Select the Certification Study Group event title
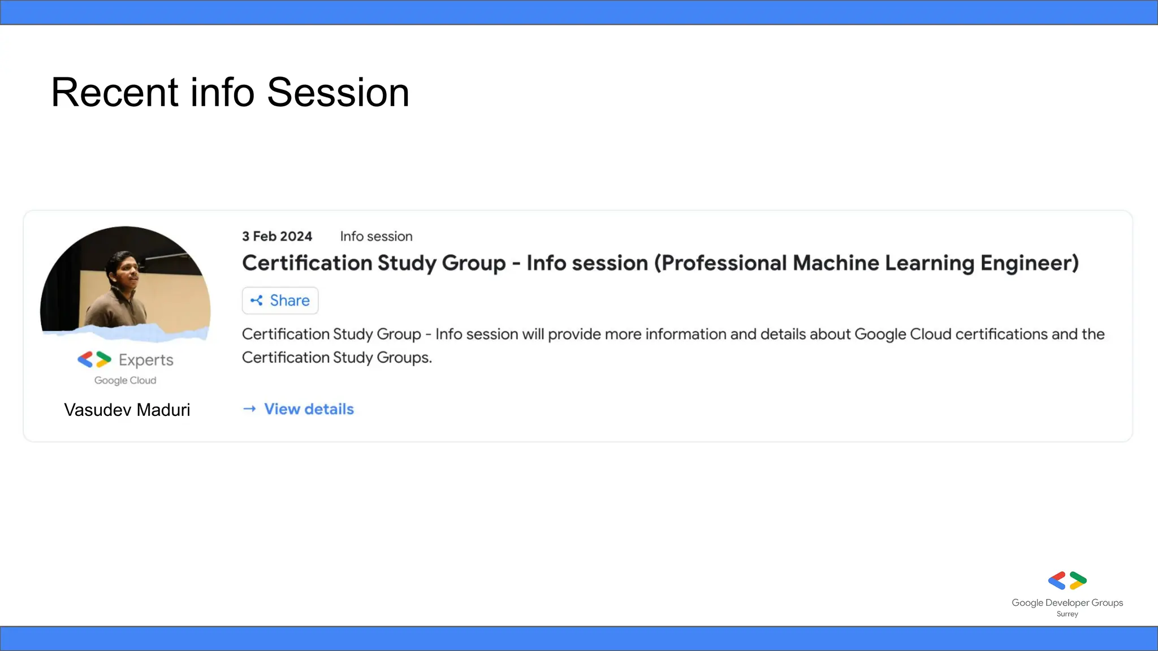This screenshot has width=1158, height=651. 660,263
